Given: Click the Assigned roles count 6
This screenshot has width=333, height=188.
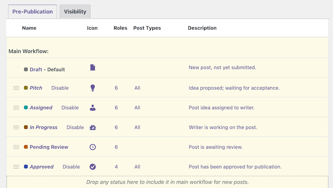Looking at the screenshot, I should click(116, 108).
